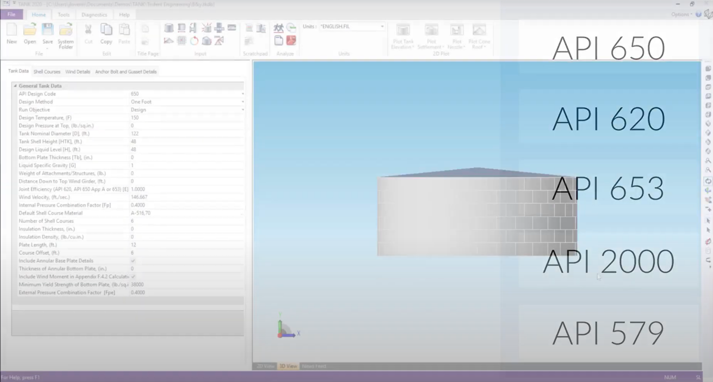Open Anchor Bolt and Gusset Details tab
Viewport: 713px width, 382px height.
[x=126, y=72]
